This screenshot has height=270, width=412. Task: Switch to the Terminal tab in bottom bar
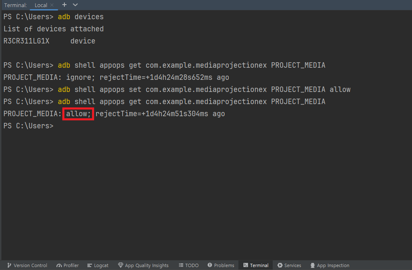coord(256,265)
